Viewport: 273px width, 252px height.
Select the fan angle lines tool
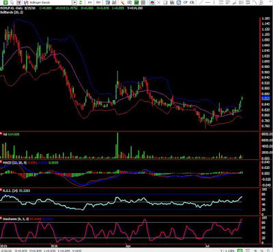pyautogui.click(x=235, y=3)
